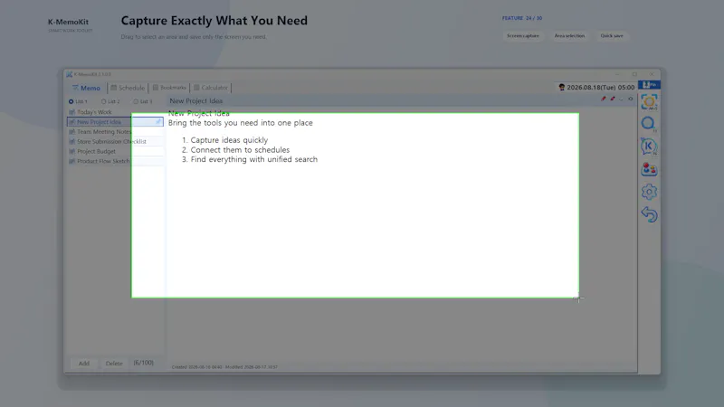Click the 'Capture Exactly What You Need' heading
724x407 pixels.
click(214, 20)
